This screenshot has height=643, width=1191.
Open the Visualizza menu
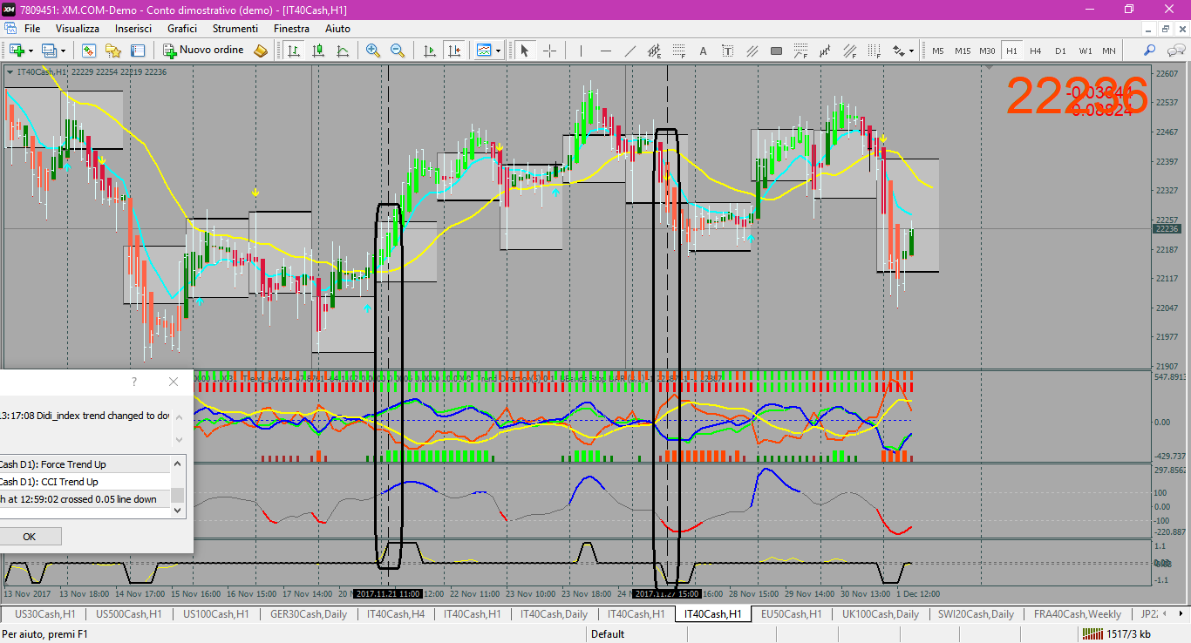pyautogui.click(x=78, y=29)
